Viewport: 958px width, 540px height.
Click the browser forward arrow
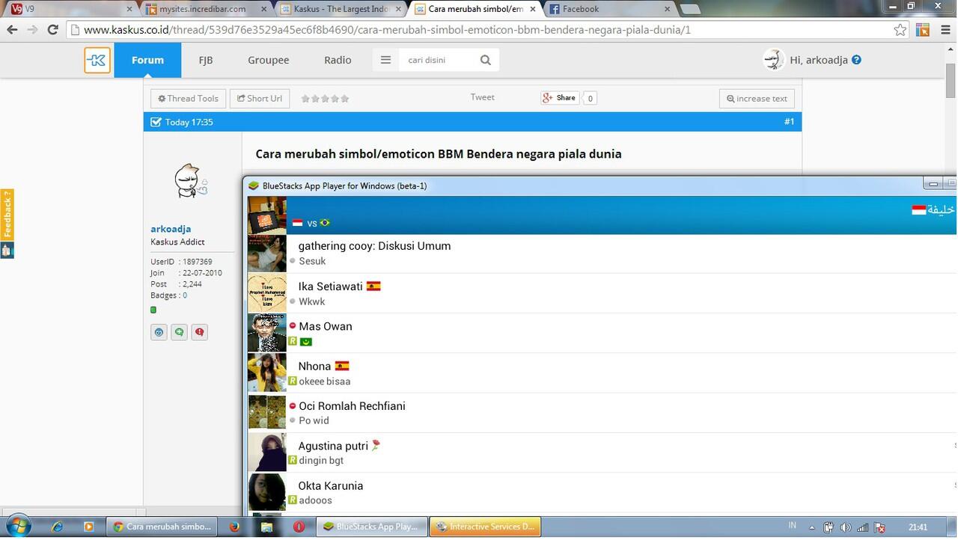pyautogui.click(x=32, y=30)
